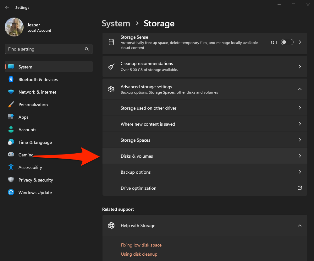
Task: Open the Gaming sidebar label
Action: [x=26, y=155]
